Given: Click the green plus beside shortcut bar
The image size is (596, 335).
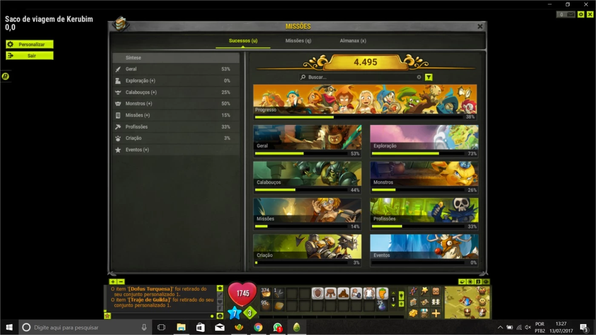Looking at the screenshot, I should pyautogui.click(x=401, y=304).
